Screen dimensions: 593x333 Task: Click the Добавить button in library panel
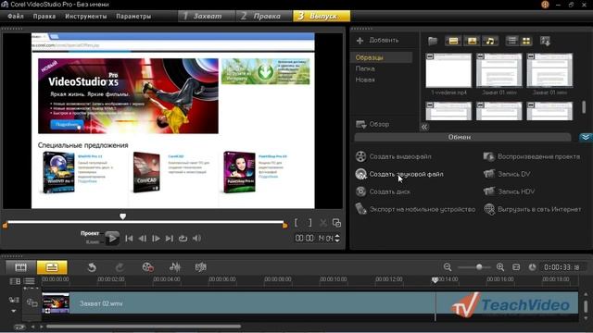[377, 40]
